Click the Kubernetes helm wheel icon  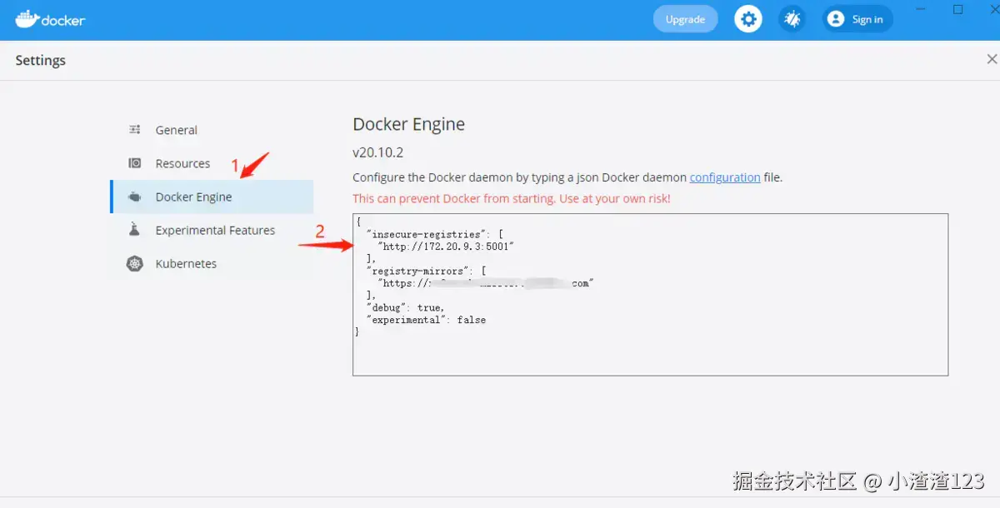(x=135, y=264)
